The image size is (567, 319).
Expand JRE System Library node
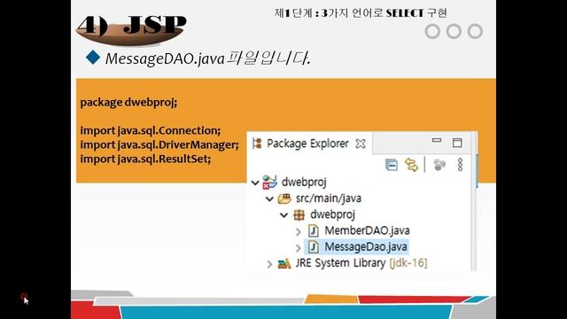pos(269,264)
